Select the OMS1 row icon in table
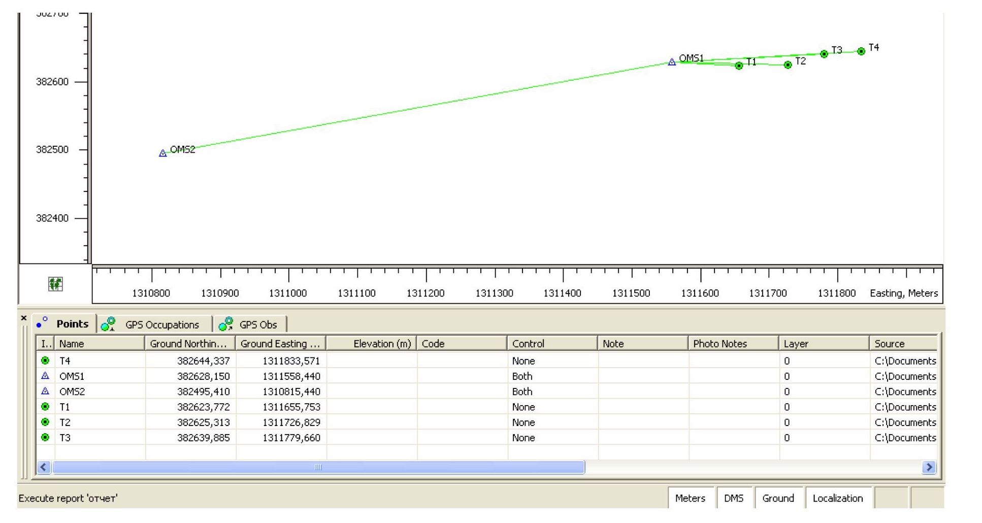This screenshot has height=523, width=982. (x=45, y=376)
